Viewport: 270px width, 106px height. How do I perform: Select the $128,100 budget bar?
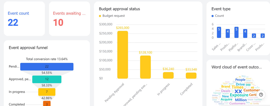coord(146,67)
